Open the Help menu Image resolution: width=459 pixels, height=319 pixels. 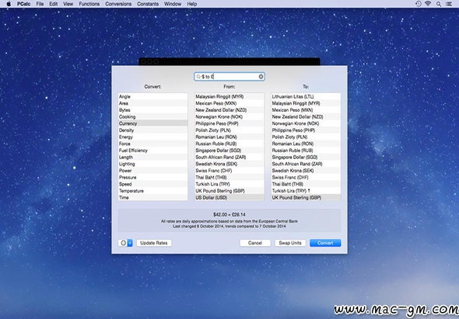point(191,4)
